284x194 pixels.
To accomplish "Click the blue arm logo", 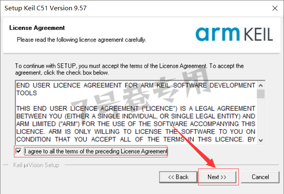I will click(217, 34).
